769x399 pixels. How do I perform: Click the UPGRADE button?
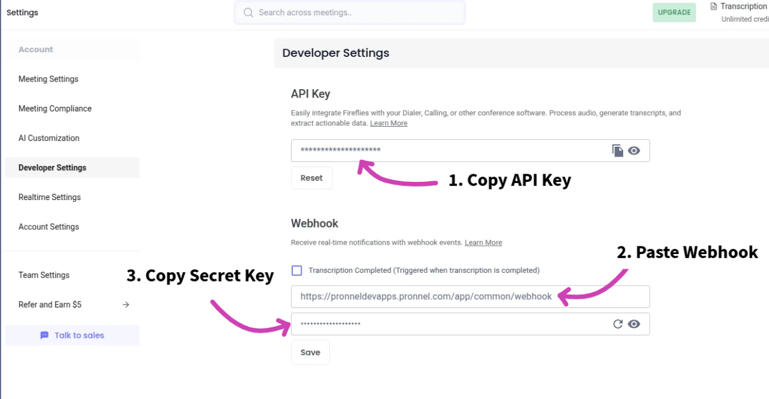tap(674, 12)
